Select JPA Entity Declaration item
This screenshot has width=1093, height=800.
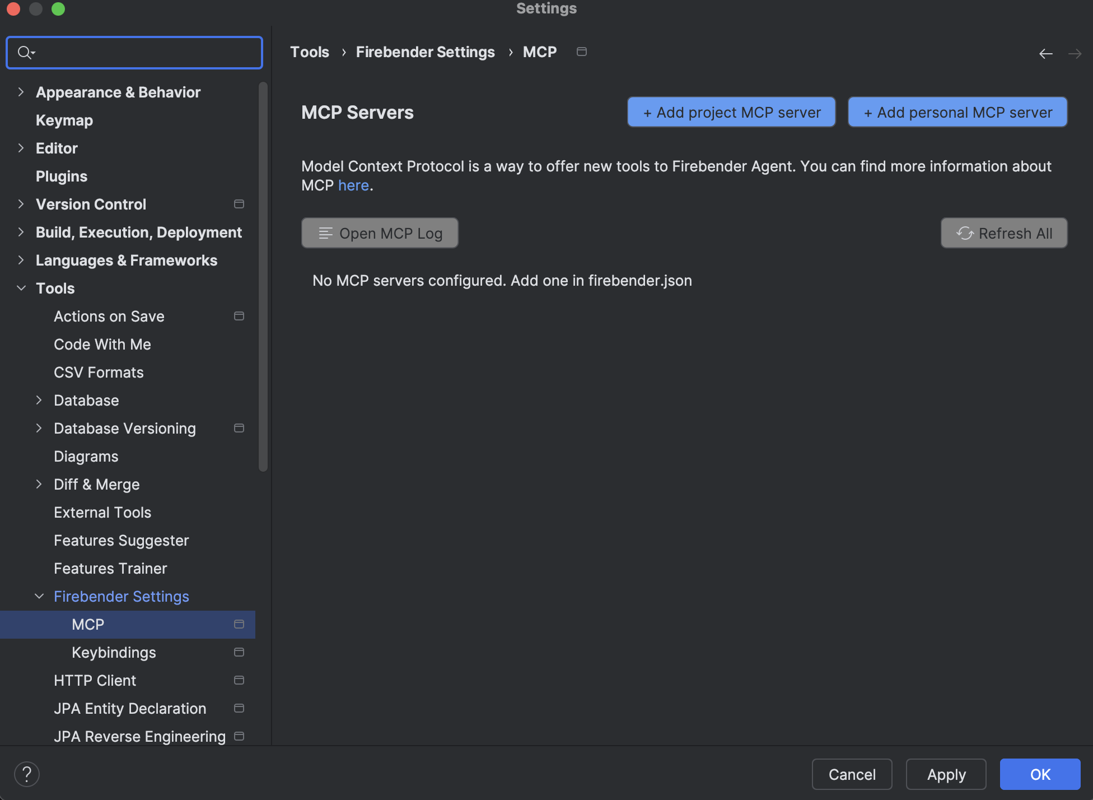point(130,709)
